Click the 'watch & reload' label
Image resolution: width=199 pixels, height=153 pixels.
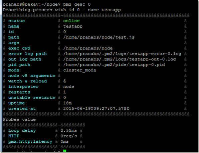pyautogui.click(x=27, y=81)
